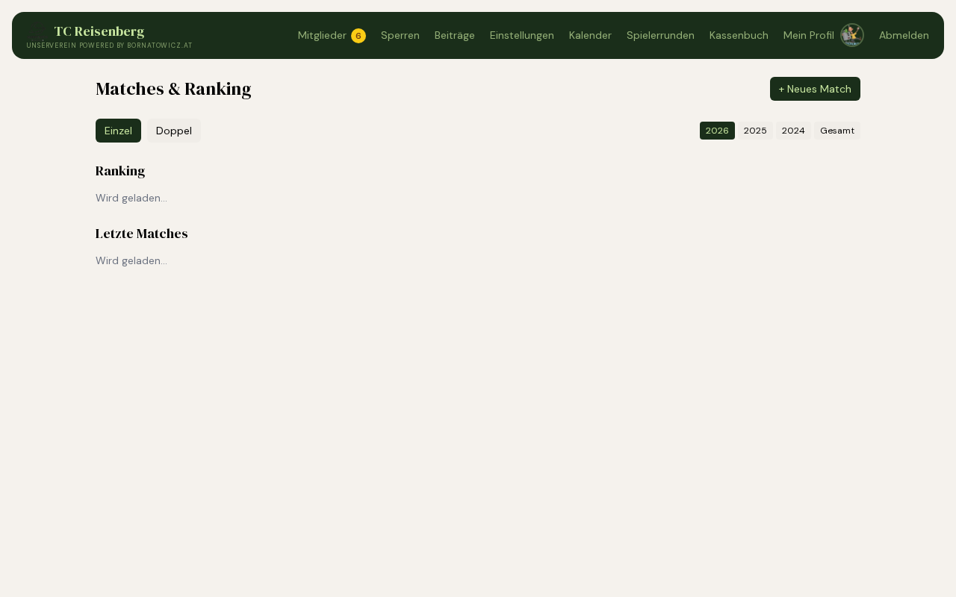
Task: Create a match with + Neues Match
Action: coord(815,89)
